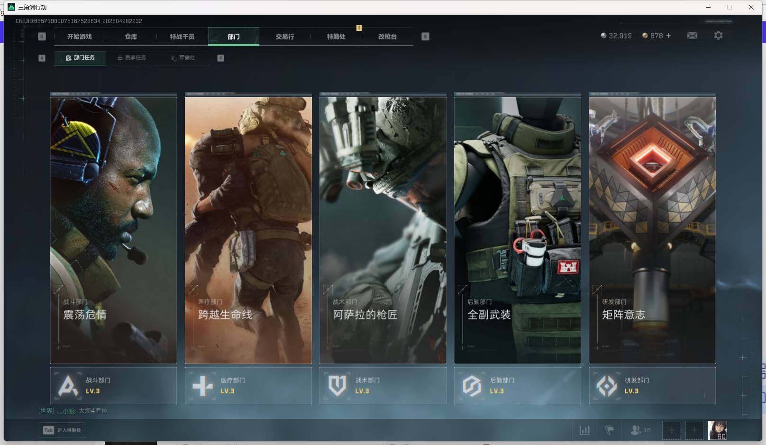The image size is (766, 445).
Task: Open the player avatar level 60
Action: pos(718,430)
